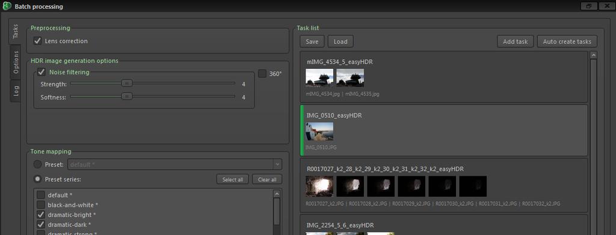Screen dimensions: 616x235
Task: Click the Strength value 4
Action: (x=244, y=84)
